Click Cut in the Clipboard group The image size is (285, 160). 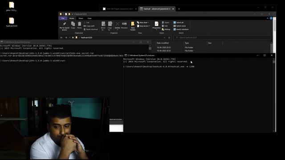point(86,23)
